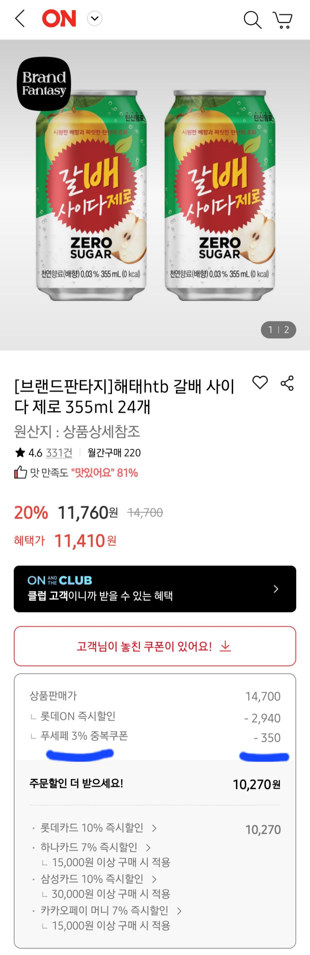Open the shopping cart icon
This screenshot has width=310, height=955.
[283, 19]
